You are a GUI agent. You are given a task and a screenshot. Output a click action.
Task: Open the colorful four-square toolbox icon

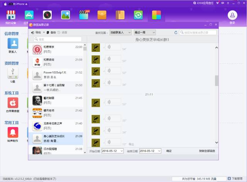tap(156, 15)
